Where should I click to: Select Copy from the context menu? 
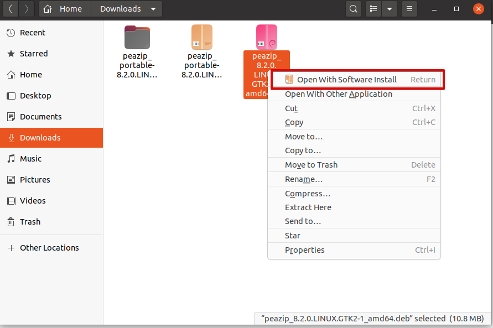[x=354, y=122]
